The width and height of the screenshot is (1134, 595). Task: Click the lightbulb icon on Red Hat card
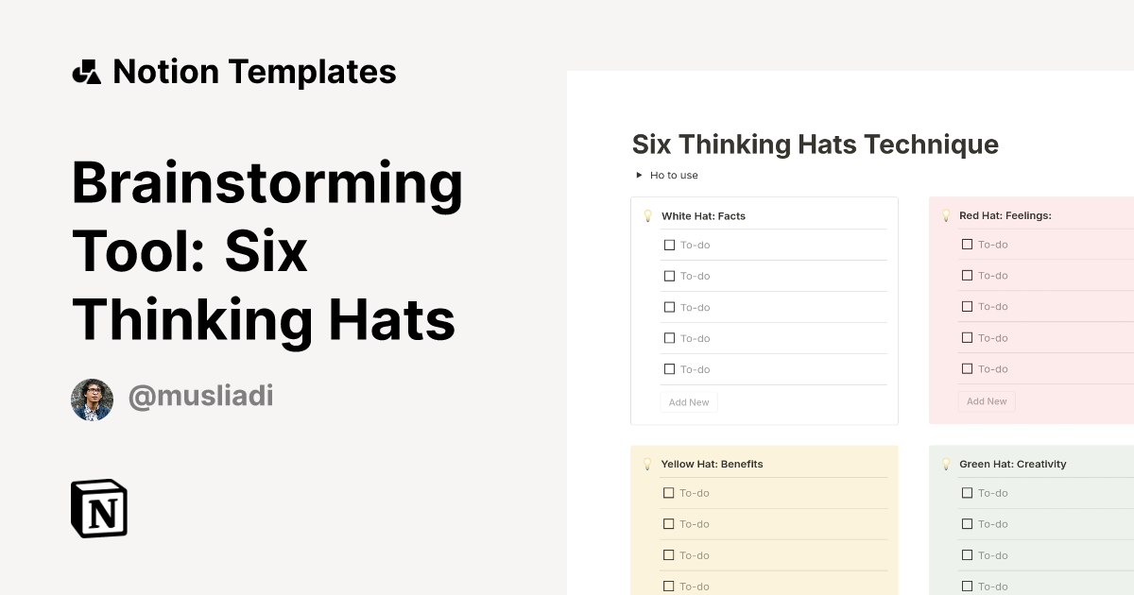coord(945,215)
